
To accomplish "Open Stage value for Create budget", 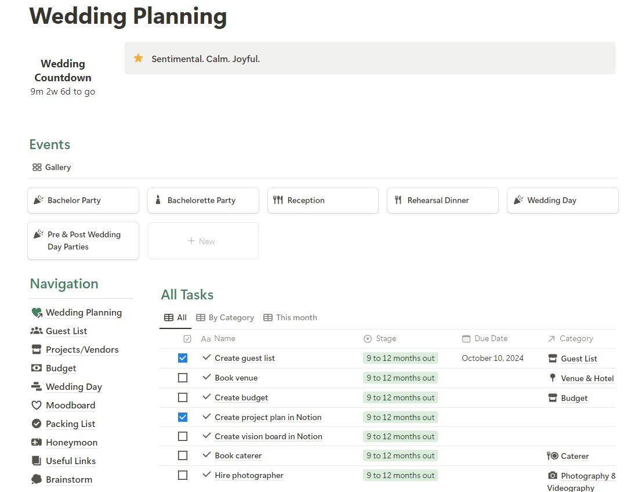I will tap(400, 397).
